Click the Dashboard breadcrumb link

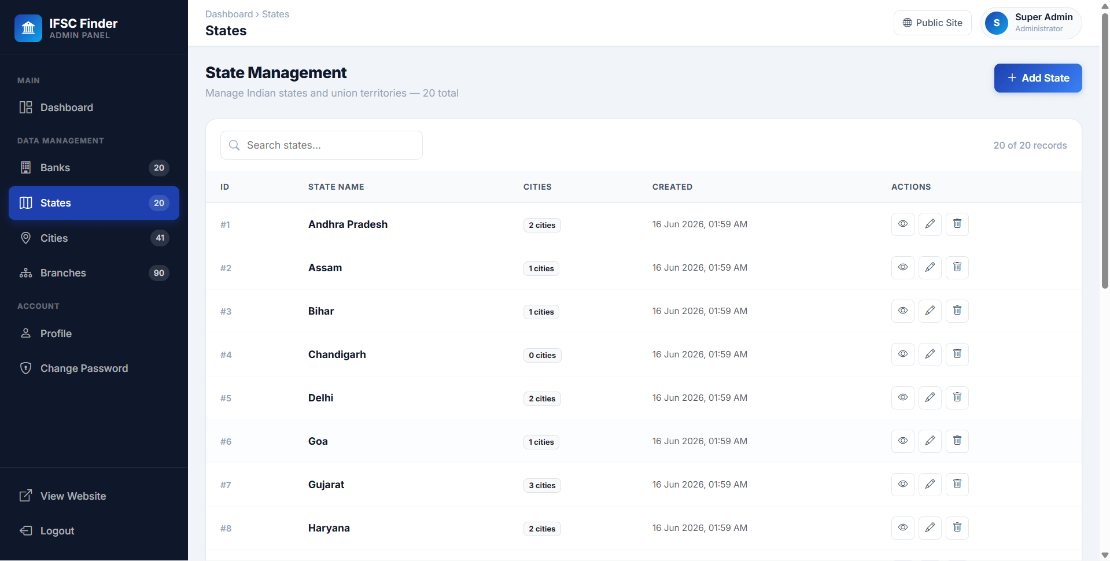[229, 14]
